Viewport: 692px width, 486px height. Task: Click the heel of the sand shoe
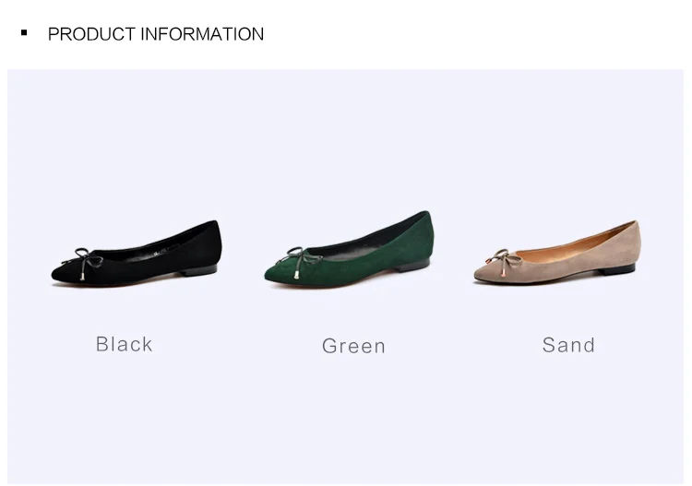618,269
